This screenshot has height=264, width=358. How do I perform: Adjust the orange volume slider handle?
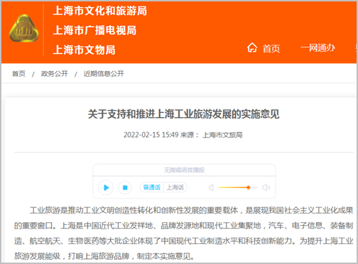pyautogui.click(x=249, y=187)
